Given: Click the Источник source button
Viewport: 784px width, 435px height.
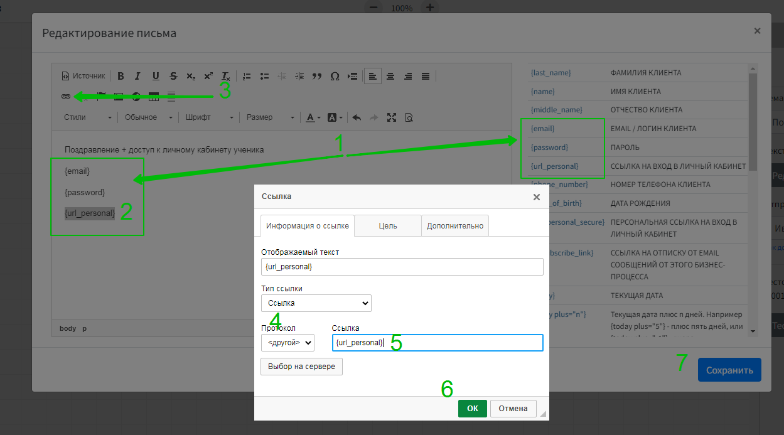Looking at the screenshot, I should [83, 76].
